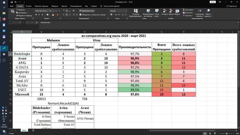Select cell with Kaspersky
240x135 pixels.
[x=22, y=72]
